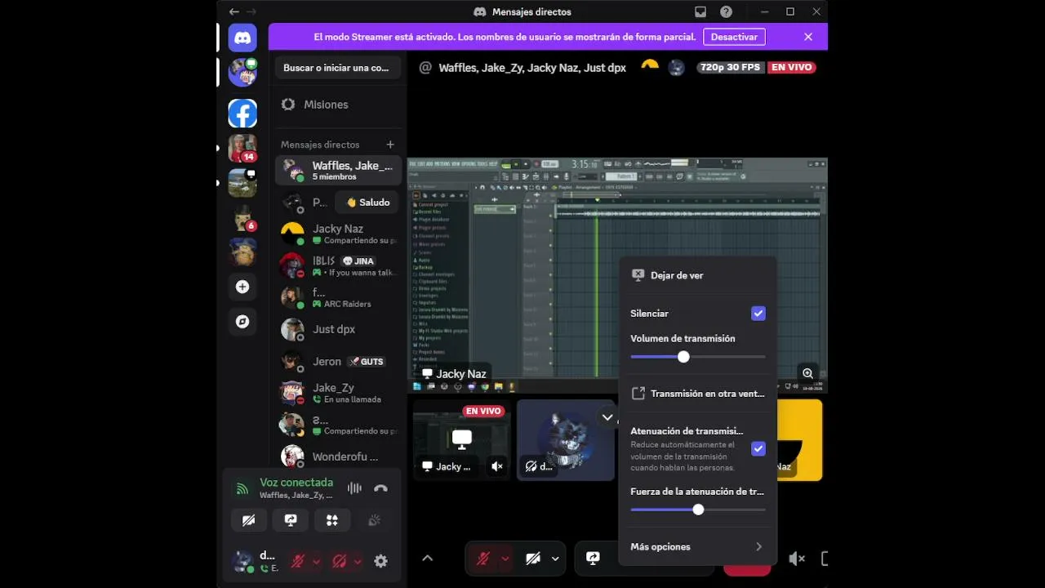Screen dimensions: 1045x588
Task: Click the add a server plus icon
Action: [242, 287]
